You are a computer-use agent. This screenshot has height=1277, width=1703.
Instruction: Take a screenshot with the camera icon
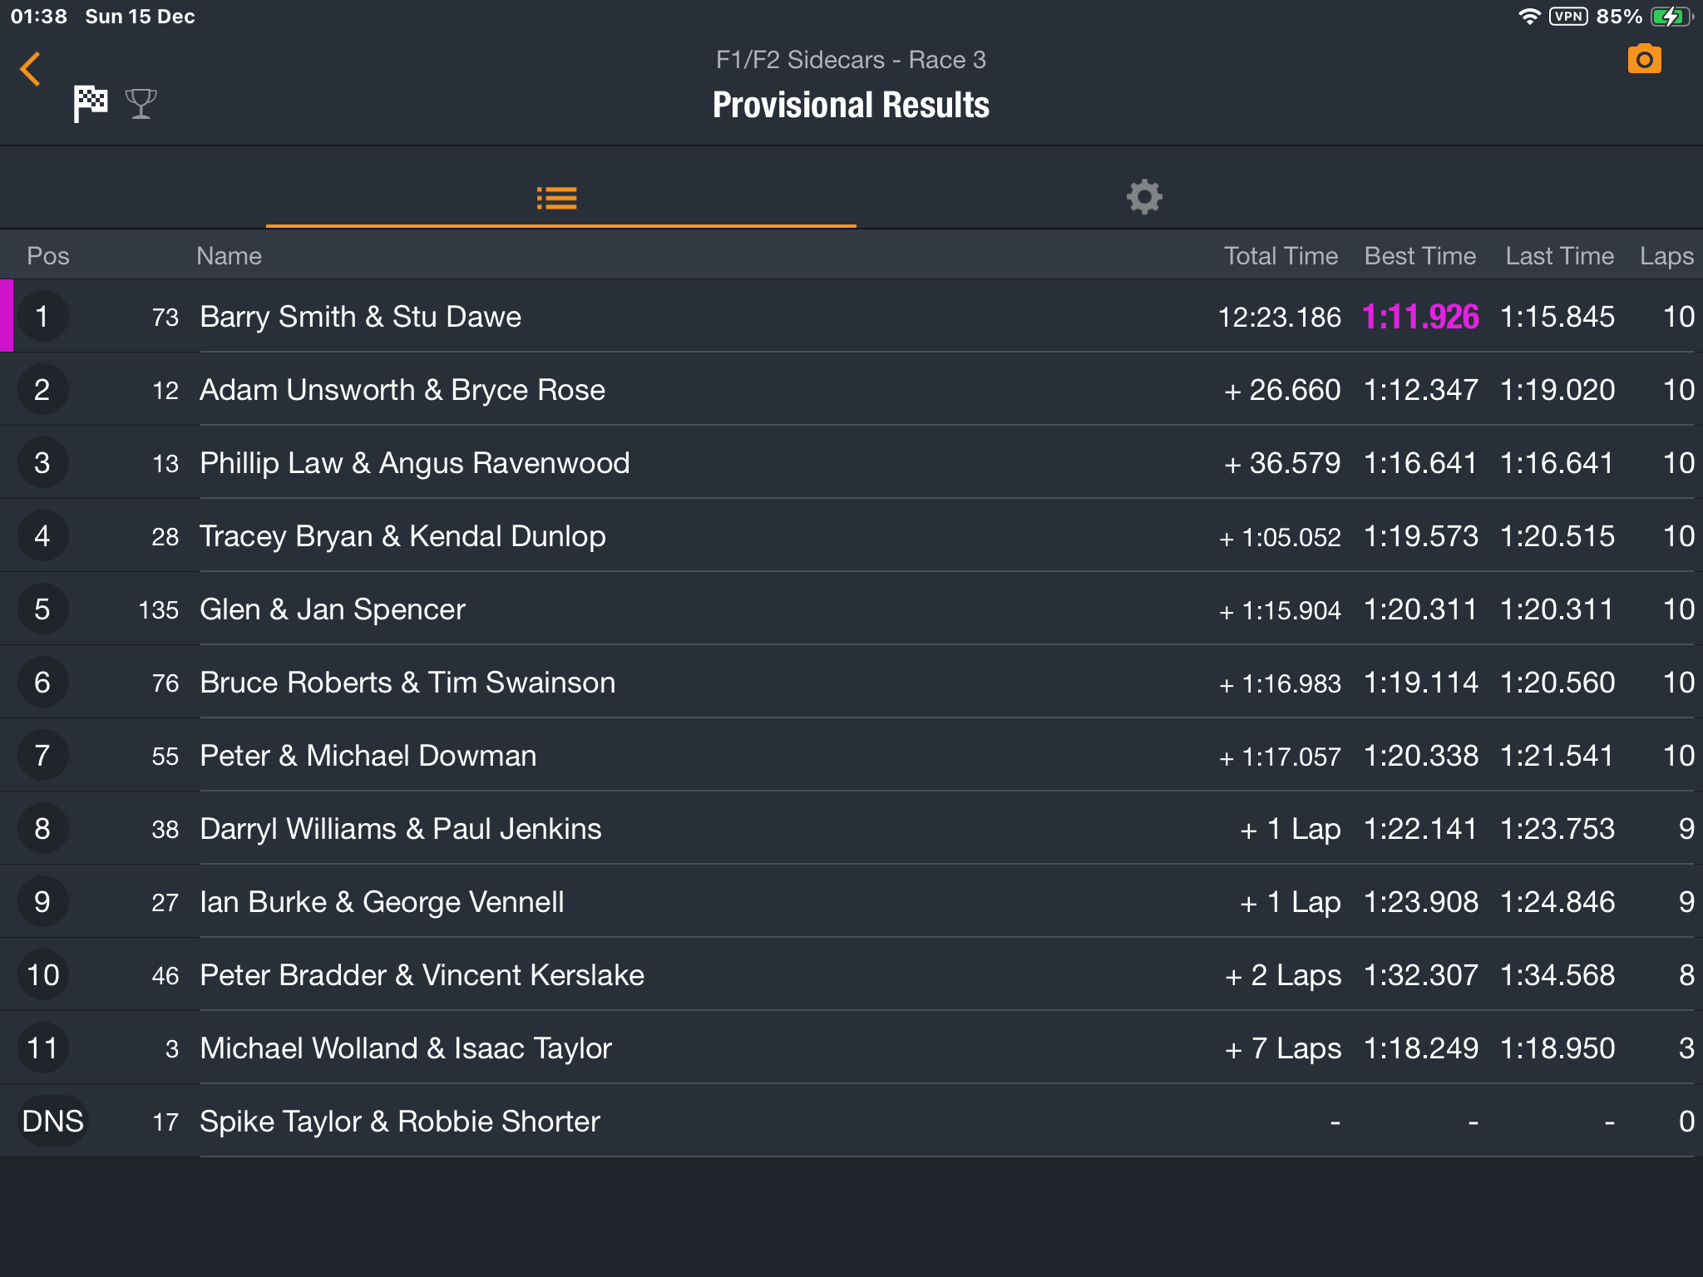[x=1644, y=59]
